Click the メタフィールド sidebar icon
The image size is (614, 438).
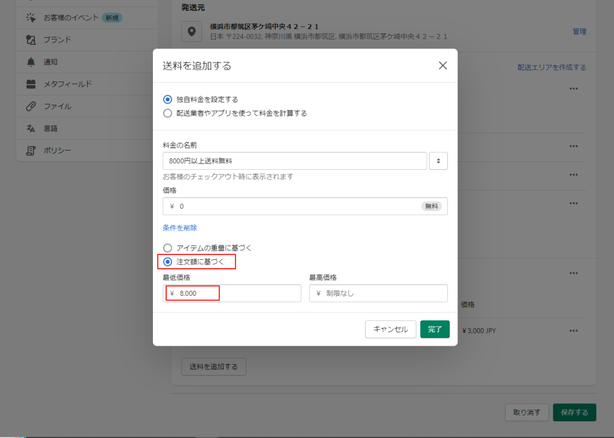point(31,84)
